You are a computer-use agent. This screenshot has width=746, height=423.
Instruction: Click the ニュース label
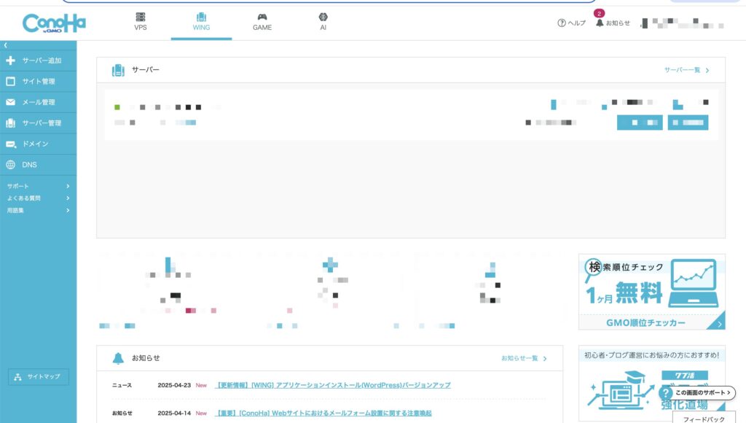tap(122, 385)
